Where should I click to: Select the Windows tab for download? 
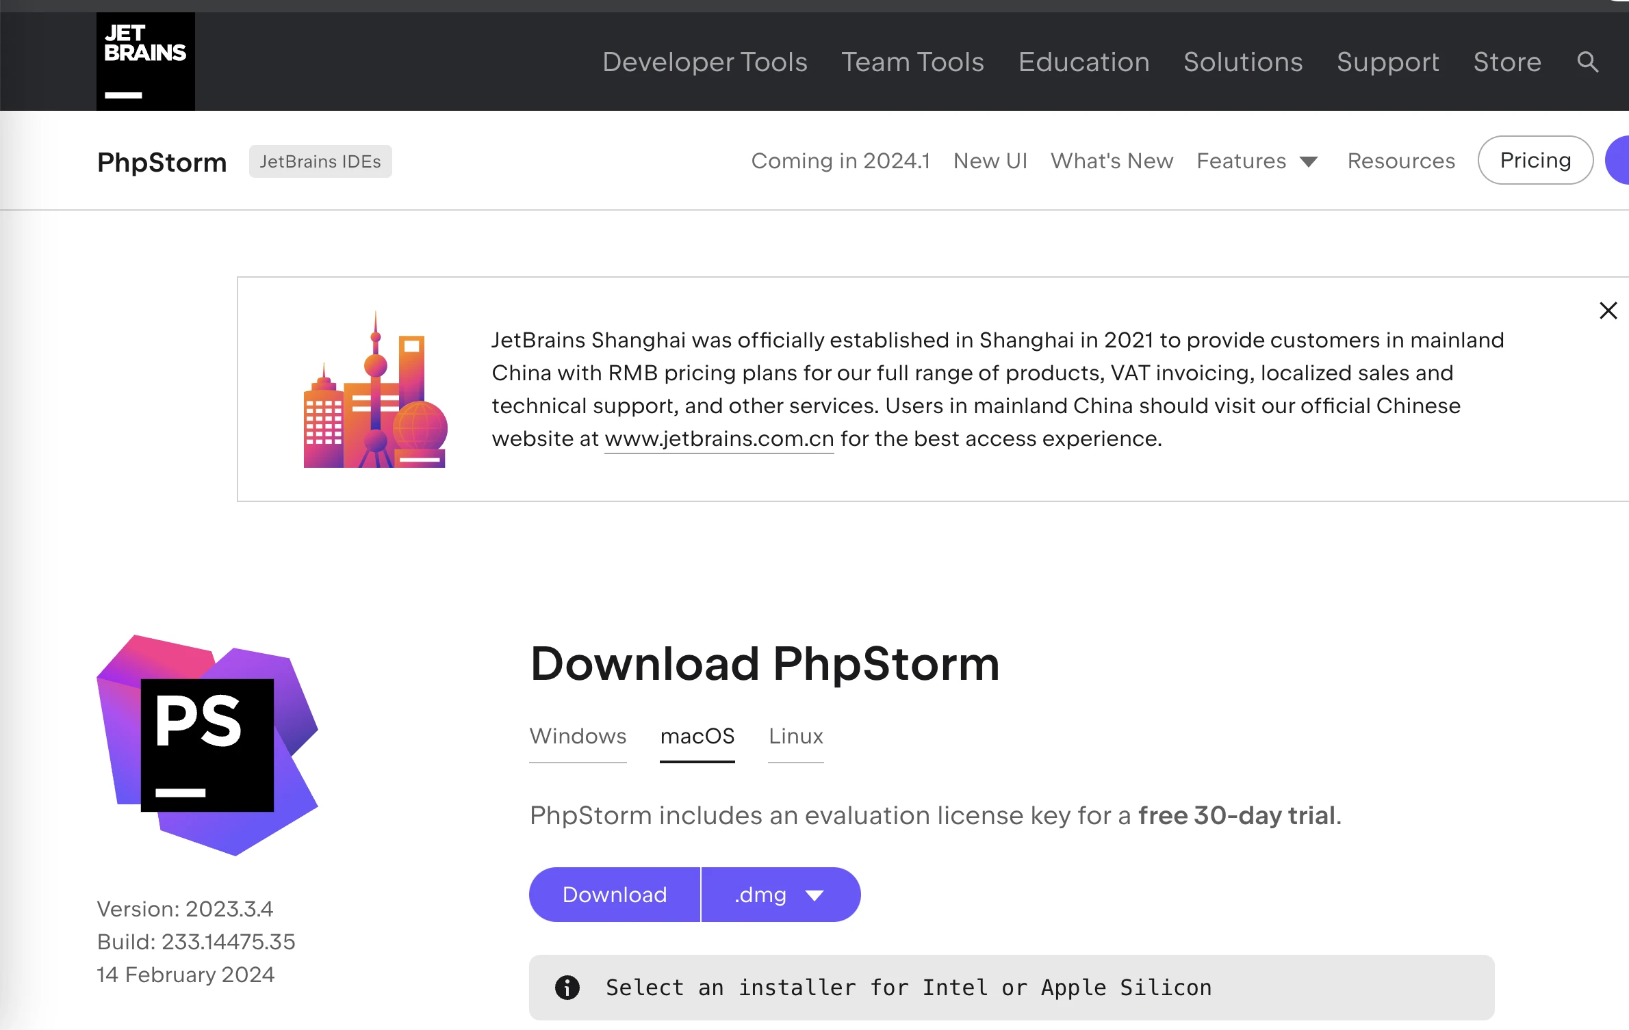click(x=578, y=733)
